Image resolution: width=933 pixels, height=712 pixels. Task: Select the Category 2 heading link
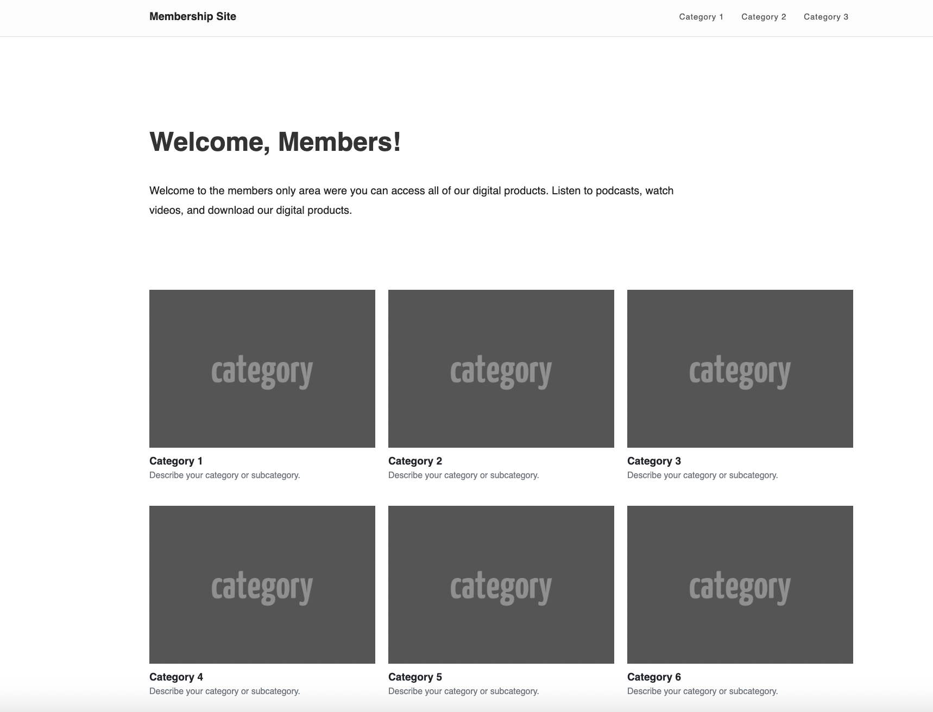pyautogui.click(x=415, y=461)
